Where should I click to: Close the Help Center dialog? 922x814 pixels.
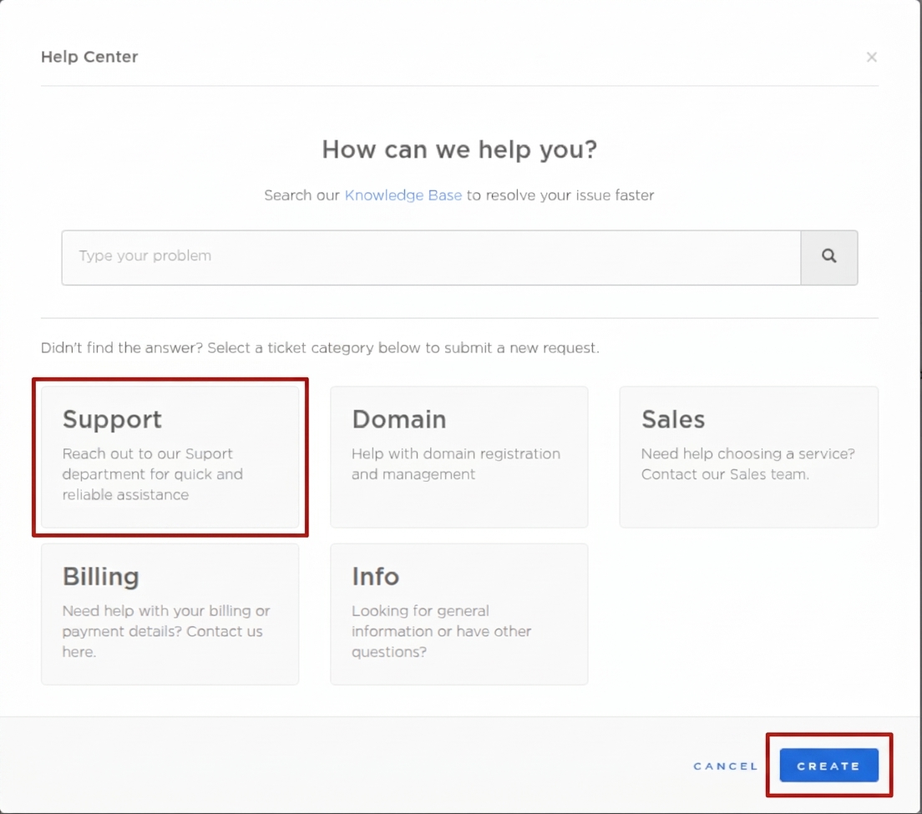(x=871, y=57)
